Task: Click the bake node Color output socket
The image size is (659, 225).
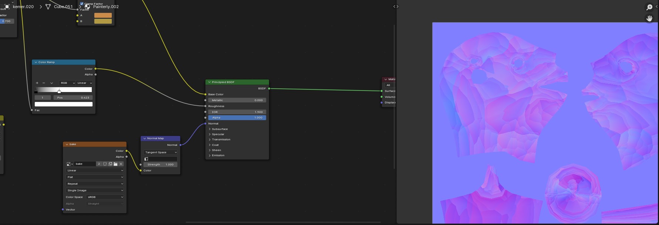Action: click(127, 151)
